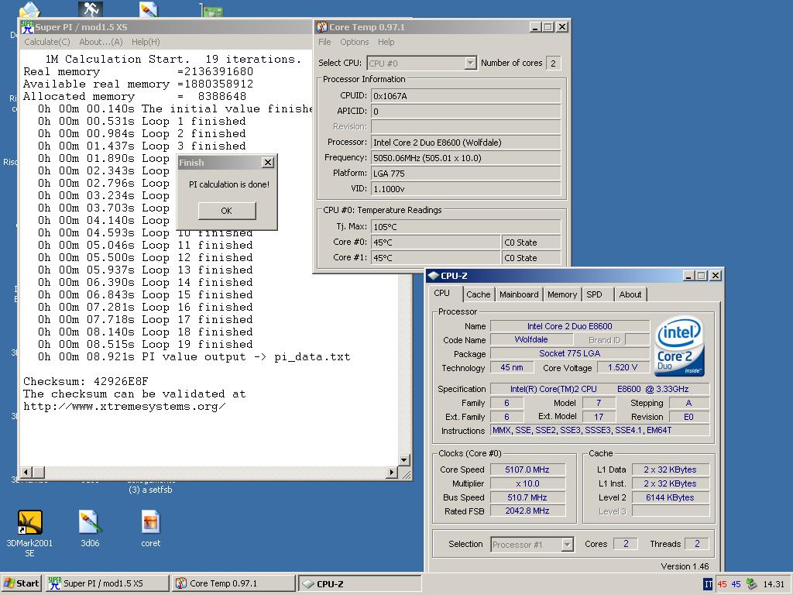Switch to the Mainboard tab in CPU-Z
The image size is (793, 595).
pos(519,294)
